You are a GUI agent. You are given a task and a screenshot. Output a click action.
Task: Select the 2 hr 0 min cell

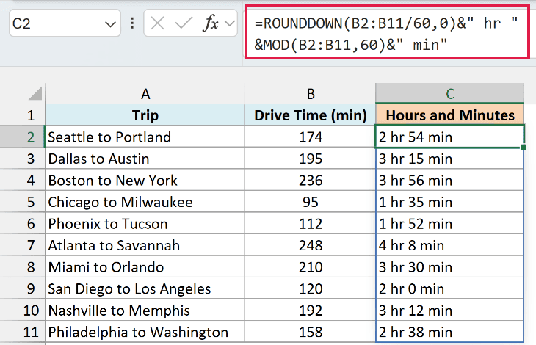450,288
